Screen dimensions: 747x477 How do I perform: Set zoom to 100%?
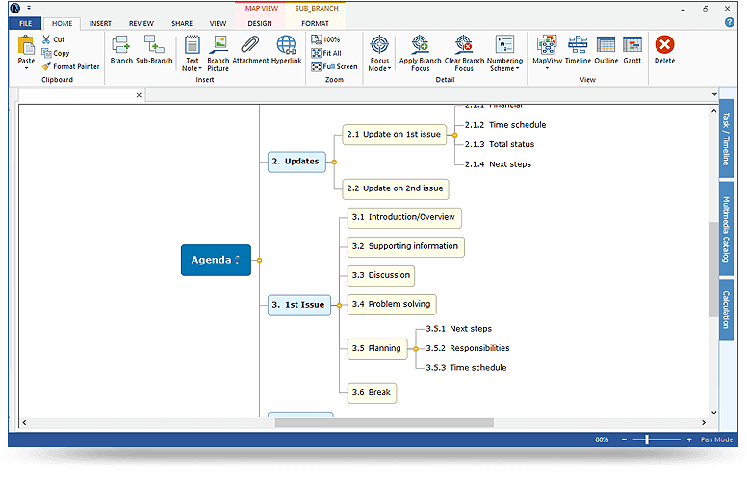[x=326, y=39]
